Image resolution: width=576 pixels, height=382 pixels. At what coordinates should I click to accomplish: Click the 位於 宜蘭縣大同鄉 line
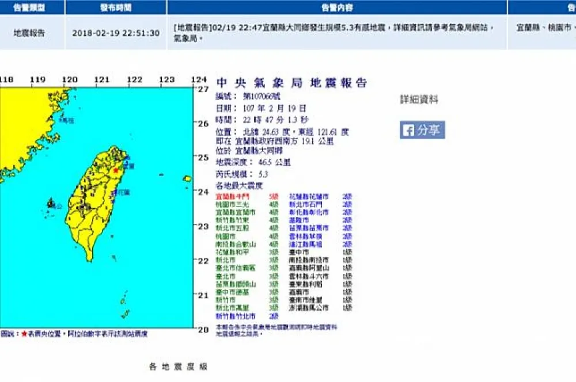point(249,151)
